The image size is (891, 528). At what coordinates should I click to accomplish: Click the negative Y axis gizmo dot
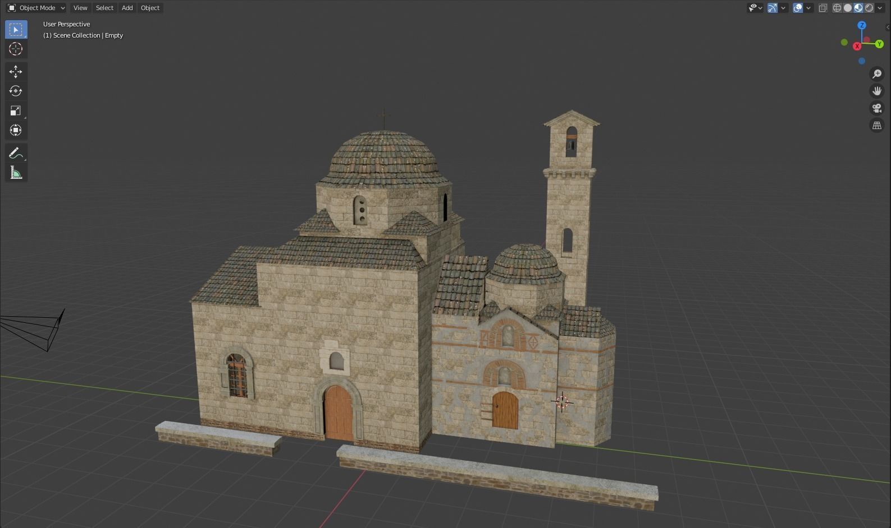tap(844, 43)
